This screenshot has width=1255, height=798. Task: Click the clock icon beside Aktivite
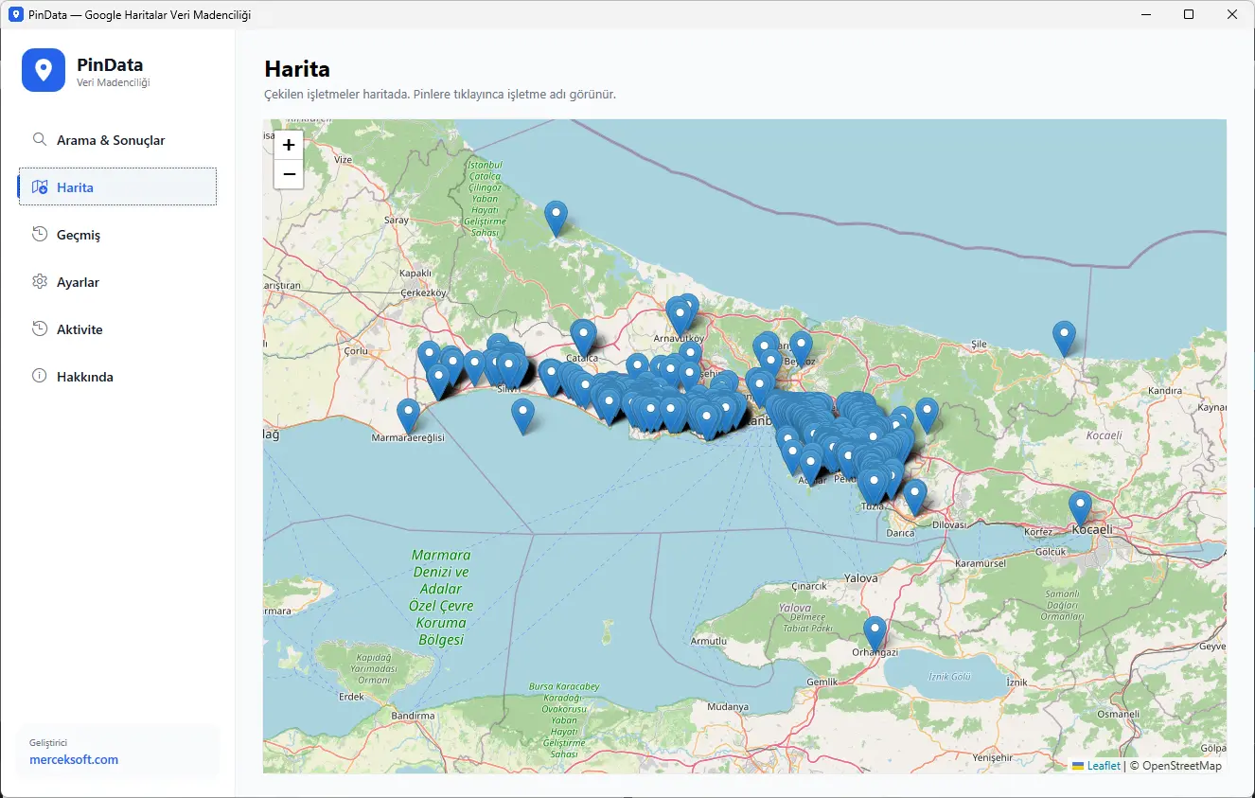[40, 329]
